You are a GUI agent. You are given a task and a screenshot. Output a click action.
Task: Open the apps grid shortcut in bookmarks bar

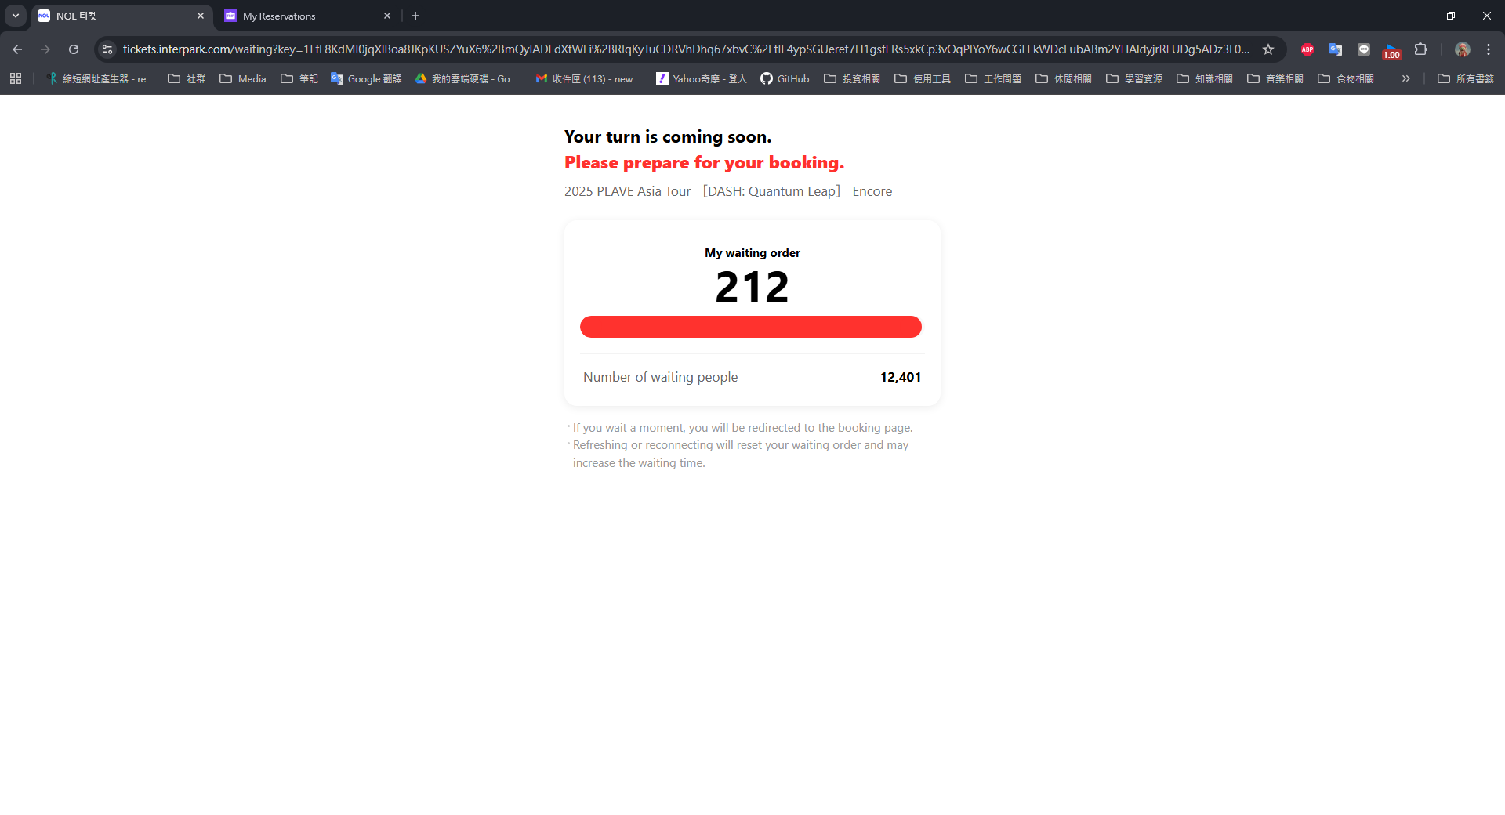tap(16, 78)
